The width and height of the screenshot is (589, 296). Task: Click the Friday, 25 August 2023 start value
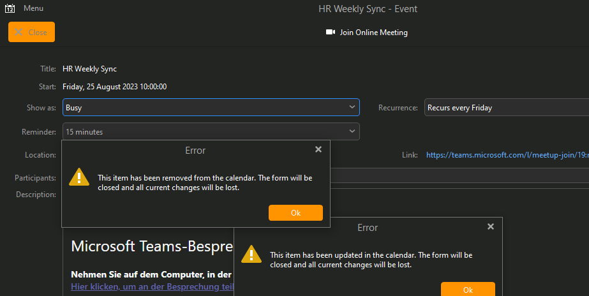pyautogui.click(x=115, y=87)
